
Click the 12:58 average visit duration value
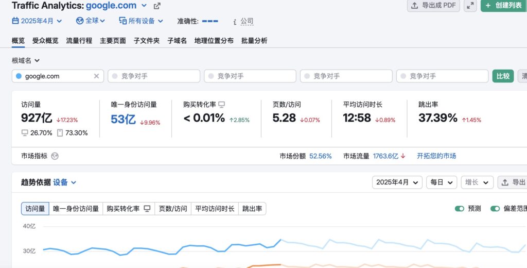357,118
